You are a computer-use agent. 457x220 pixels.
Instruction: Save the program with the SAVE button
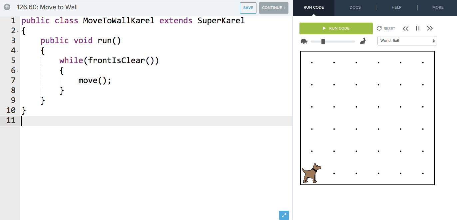pyautogui.click(x=248, y=7)
